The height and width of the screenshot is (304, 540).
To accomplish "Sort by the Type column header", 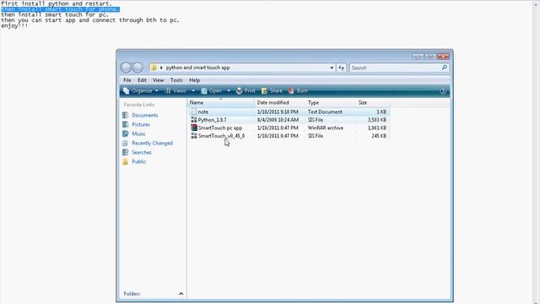I will click(331, 103).
